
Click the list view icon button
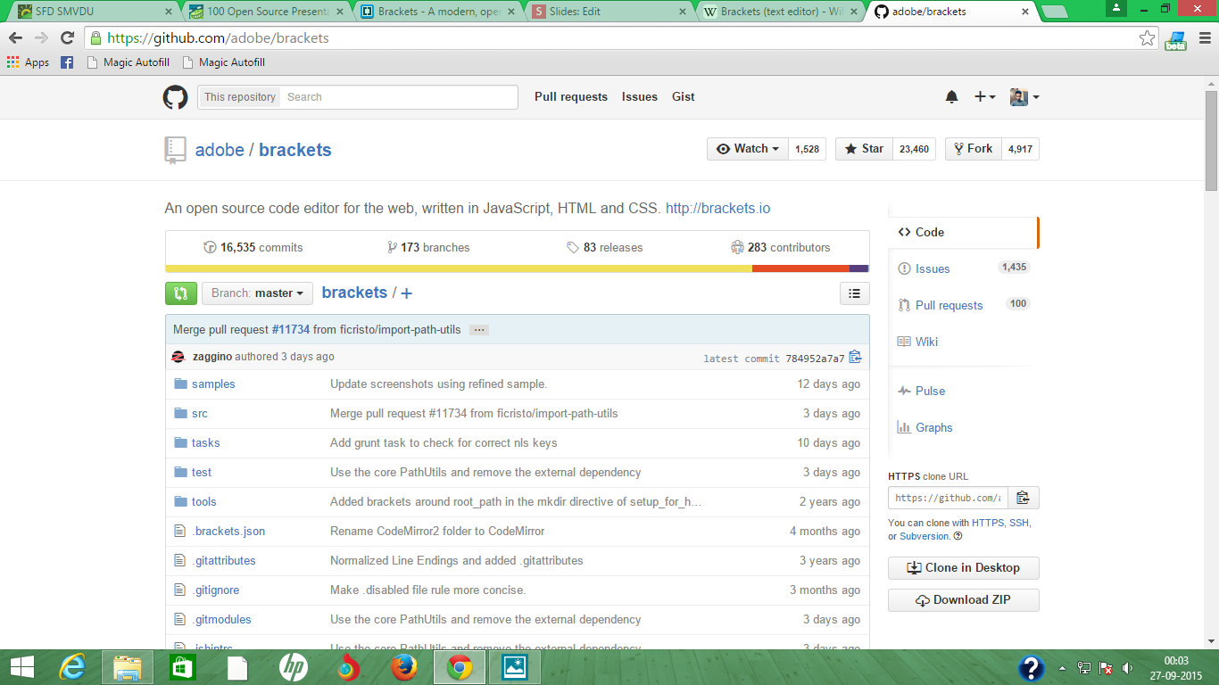click(854, 293)
